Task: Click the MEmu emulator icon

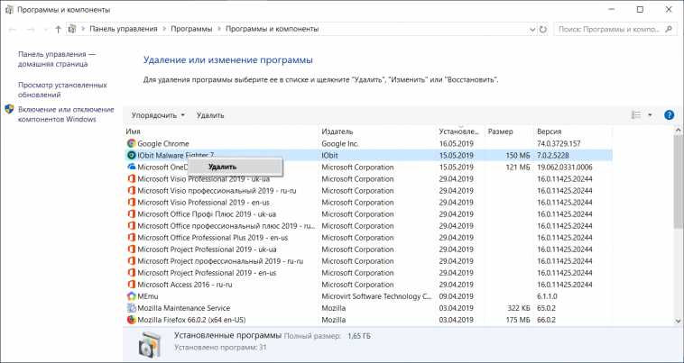Action: [132, 296]
